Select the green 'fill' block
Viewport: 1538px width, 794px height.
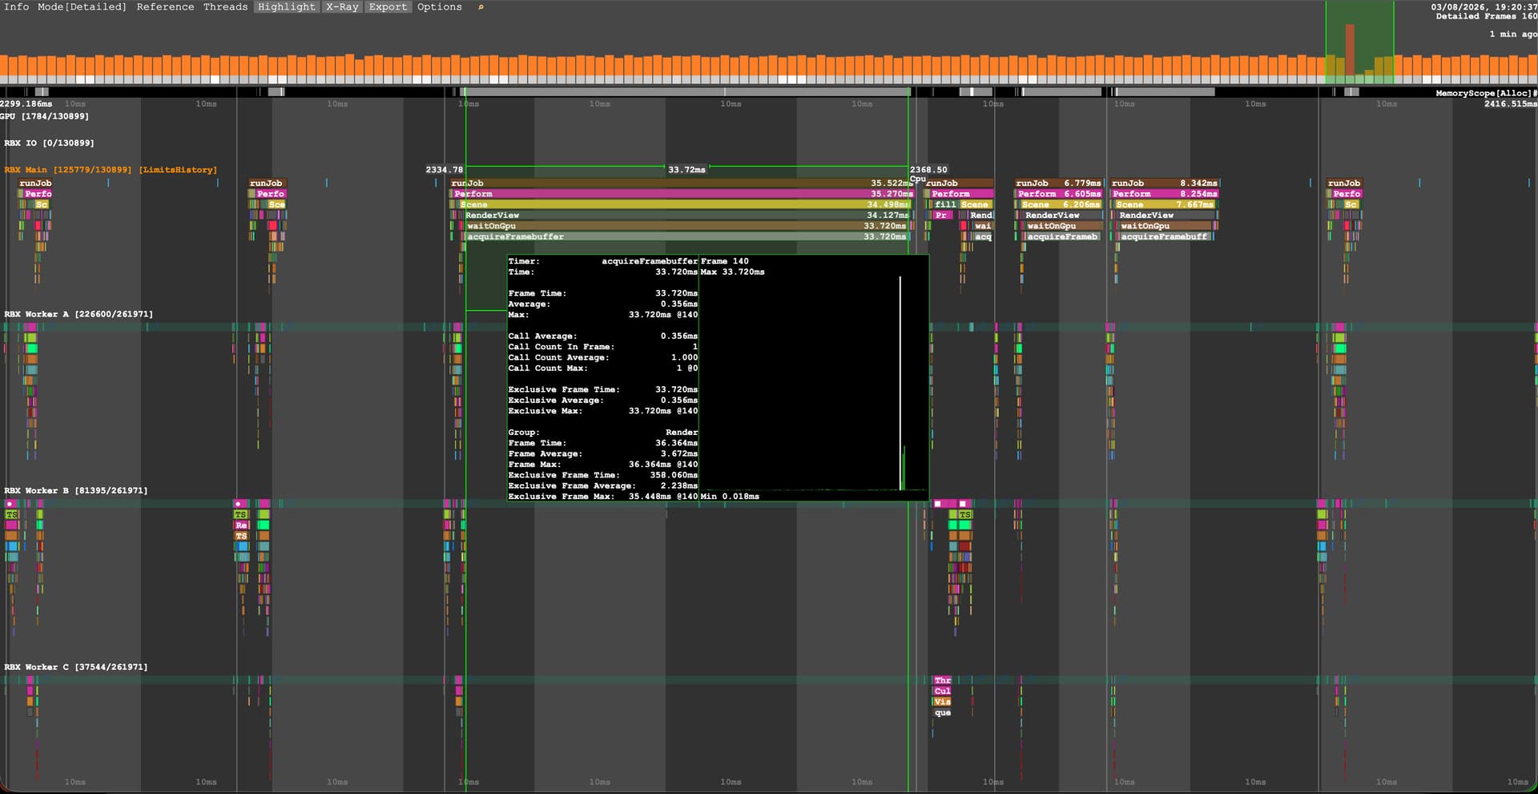[x=945, y=204]
